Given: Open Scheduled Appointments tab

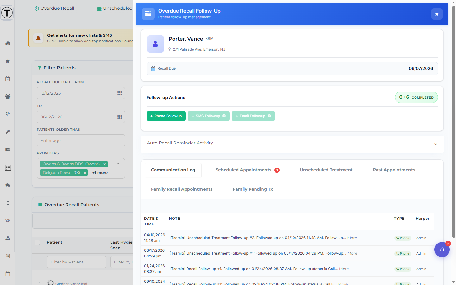Looking at the screenshot, I should point(247,170).
